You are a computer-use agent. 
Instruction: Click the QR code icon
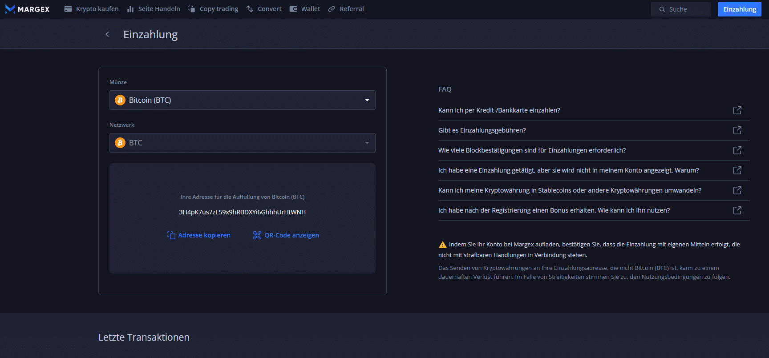257,235
